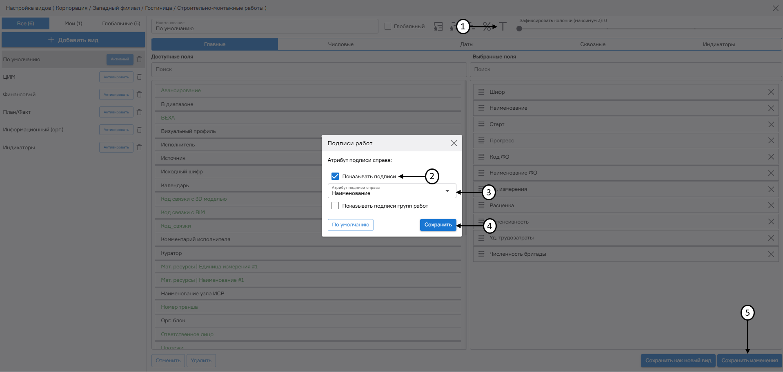783x372 pixels.
Task: Click По умолчанию button in dialog
Action: (350, 225)
